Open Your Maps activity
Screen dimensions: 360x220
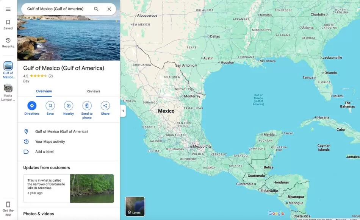click(x=50, y=142)
